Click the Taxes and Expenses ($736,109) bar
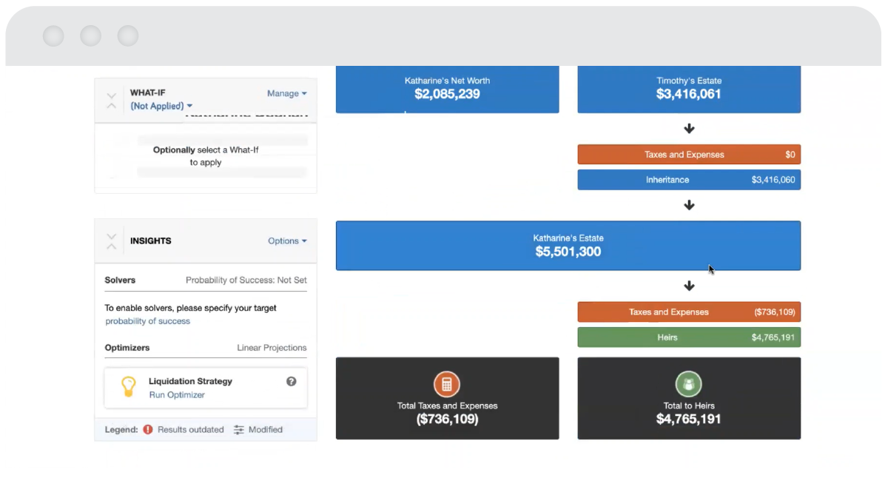Screen dimensions: 888x501 pyautogui.click(x=688, y=312)
